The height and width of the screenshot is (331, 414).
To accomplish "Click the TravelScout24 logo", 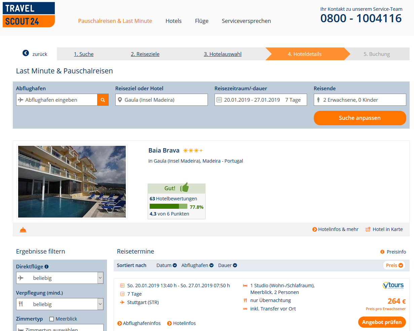I will (29, 15).
